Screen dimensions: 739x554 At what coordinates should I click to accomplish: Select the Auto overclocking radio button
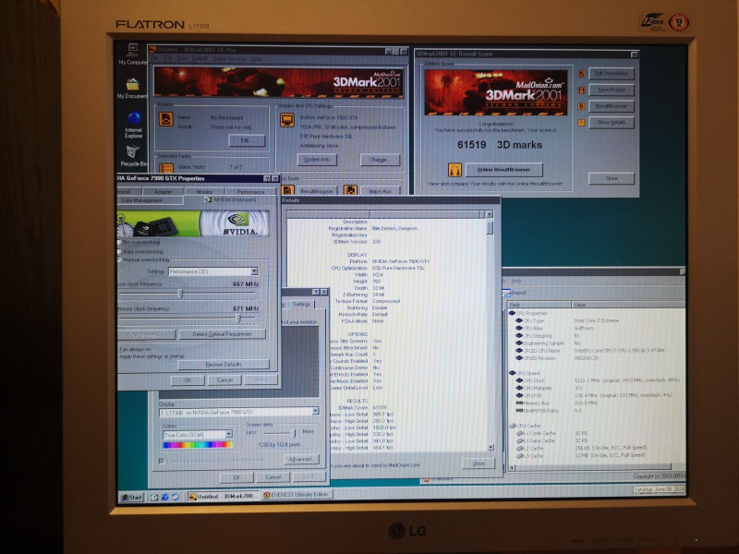click(119, 251)
